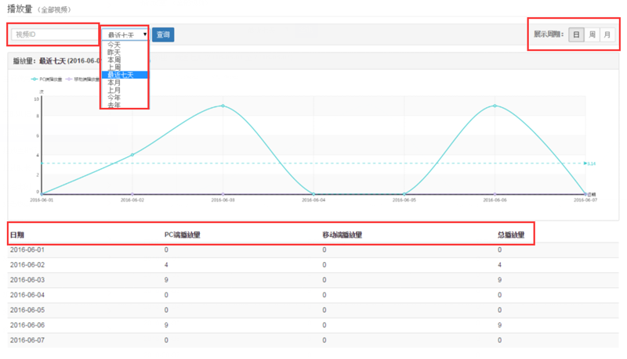Switch display period to 月

tap(607, 34)
